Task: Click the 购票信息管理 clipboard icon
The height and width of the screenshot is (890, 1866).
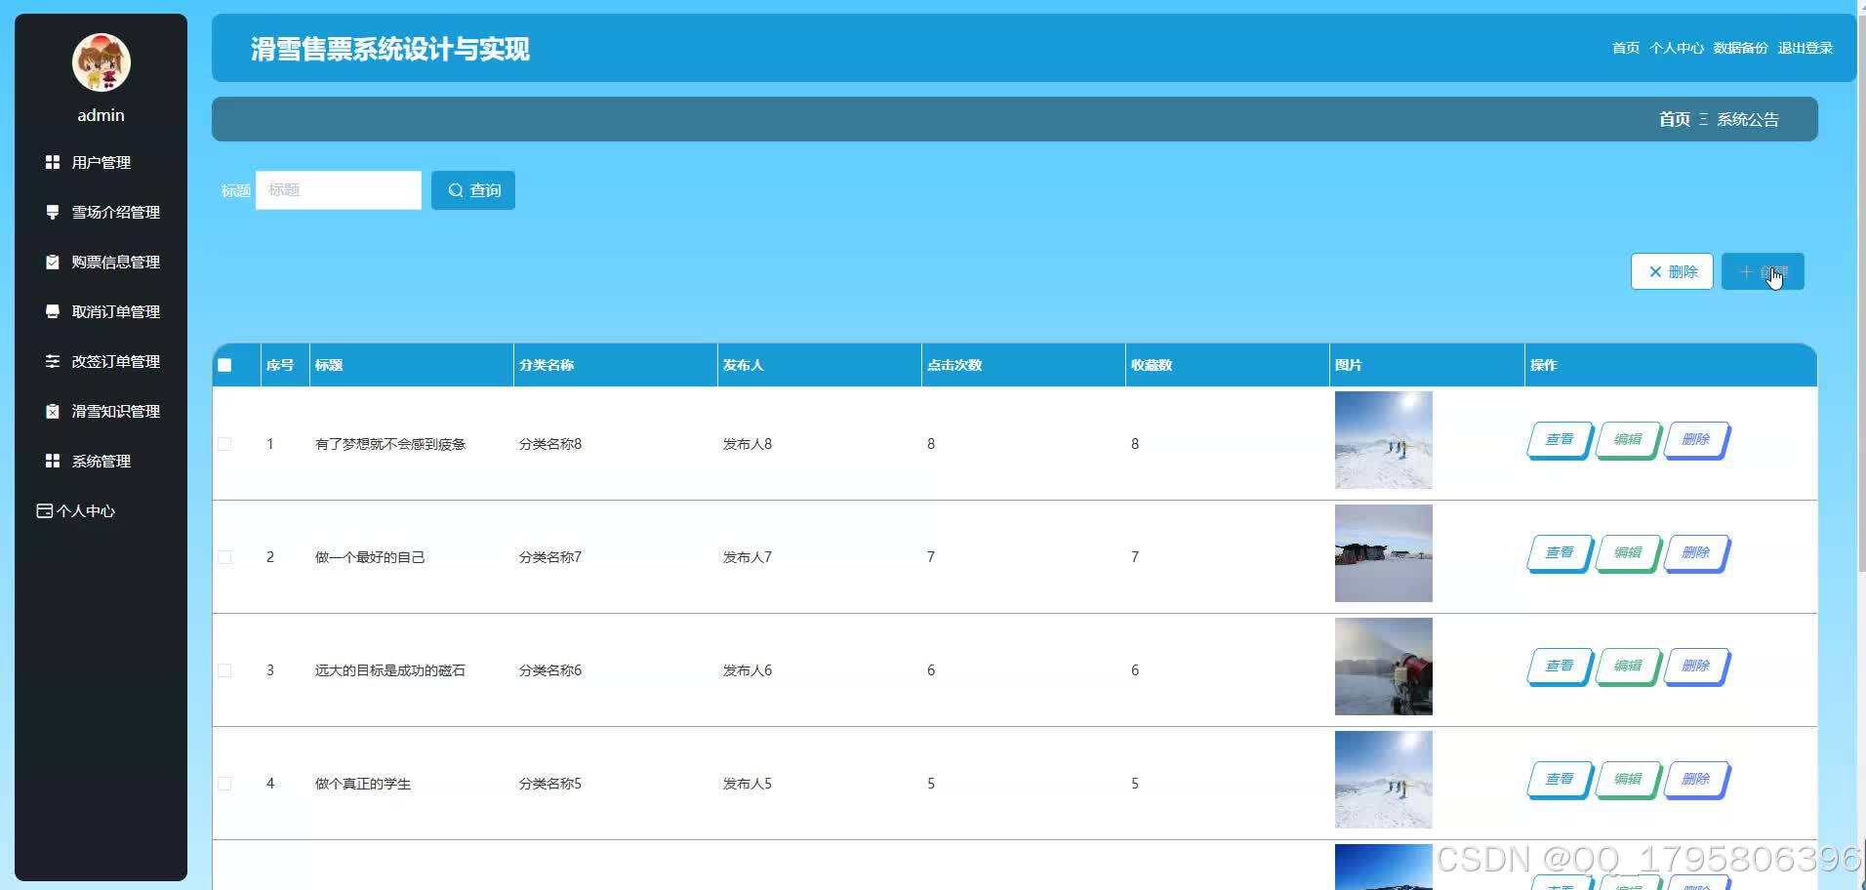Action: 53,262
